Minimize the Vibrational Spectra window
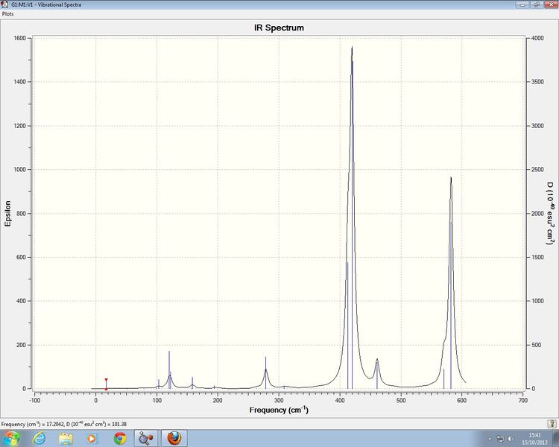The image size is (559, 447). pos(522,4)
